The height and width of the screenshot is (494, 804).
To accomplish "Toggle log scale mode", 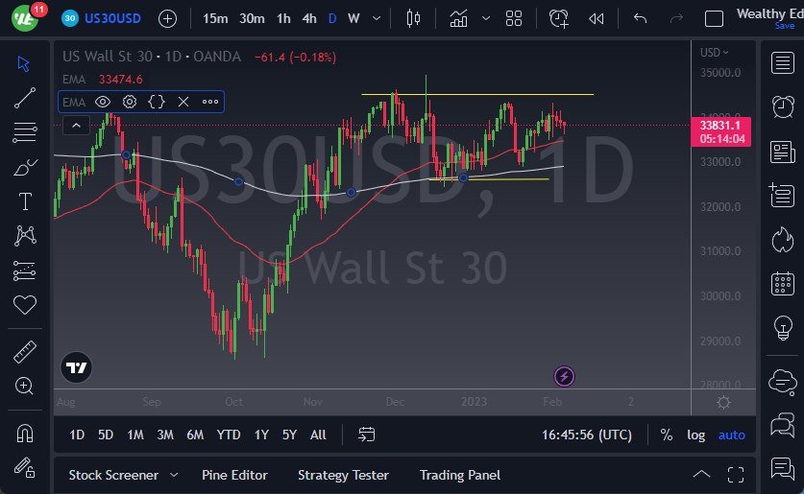I will 695,435.
